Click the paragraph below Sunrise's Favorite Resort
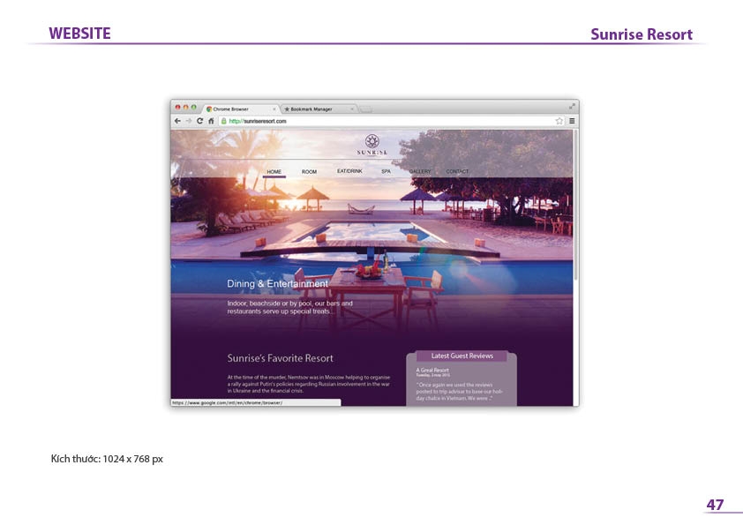Image resolution: width=743 pixels, height=525 pixels. coord(309,385)
